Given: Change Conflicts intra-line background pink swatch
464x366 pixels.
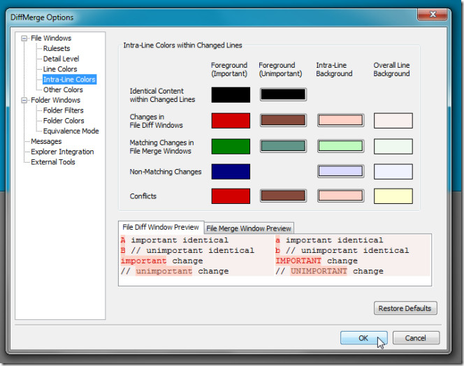Looking at the screenshot, I should [340, 196].
